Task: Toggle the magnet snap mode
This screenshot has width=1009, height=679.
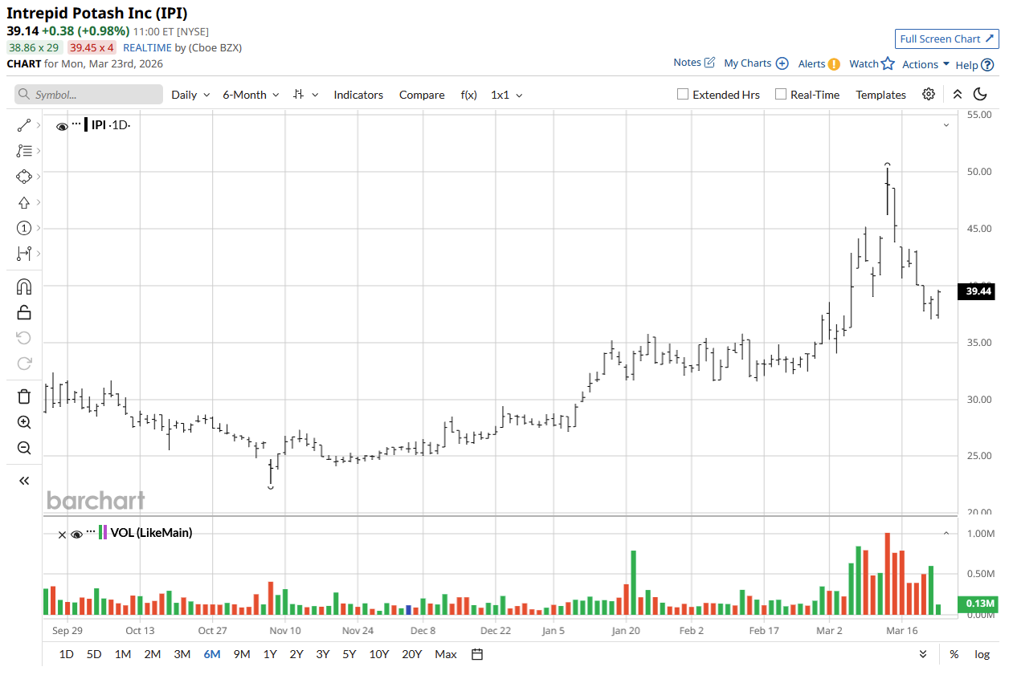Action: (x=24, y=287)
